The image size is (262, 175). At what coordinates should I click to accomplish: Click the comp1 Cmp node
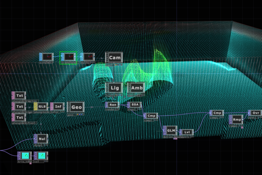tap(216, 113)
